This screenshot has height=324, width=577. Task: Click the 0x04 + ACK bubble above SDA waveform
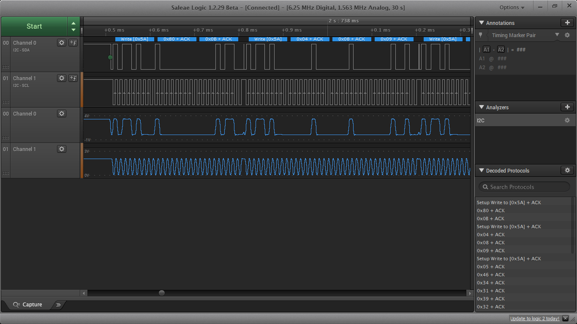[310, 39]
